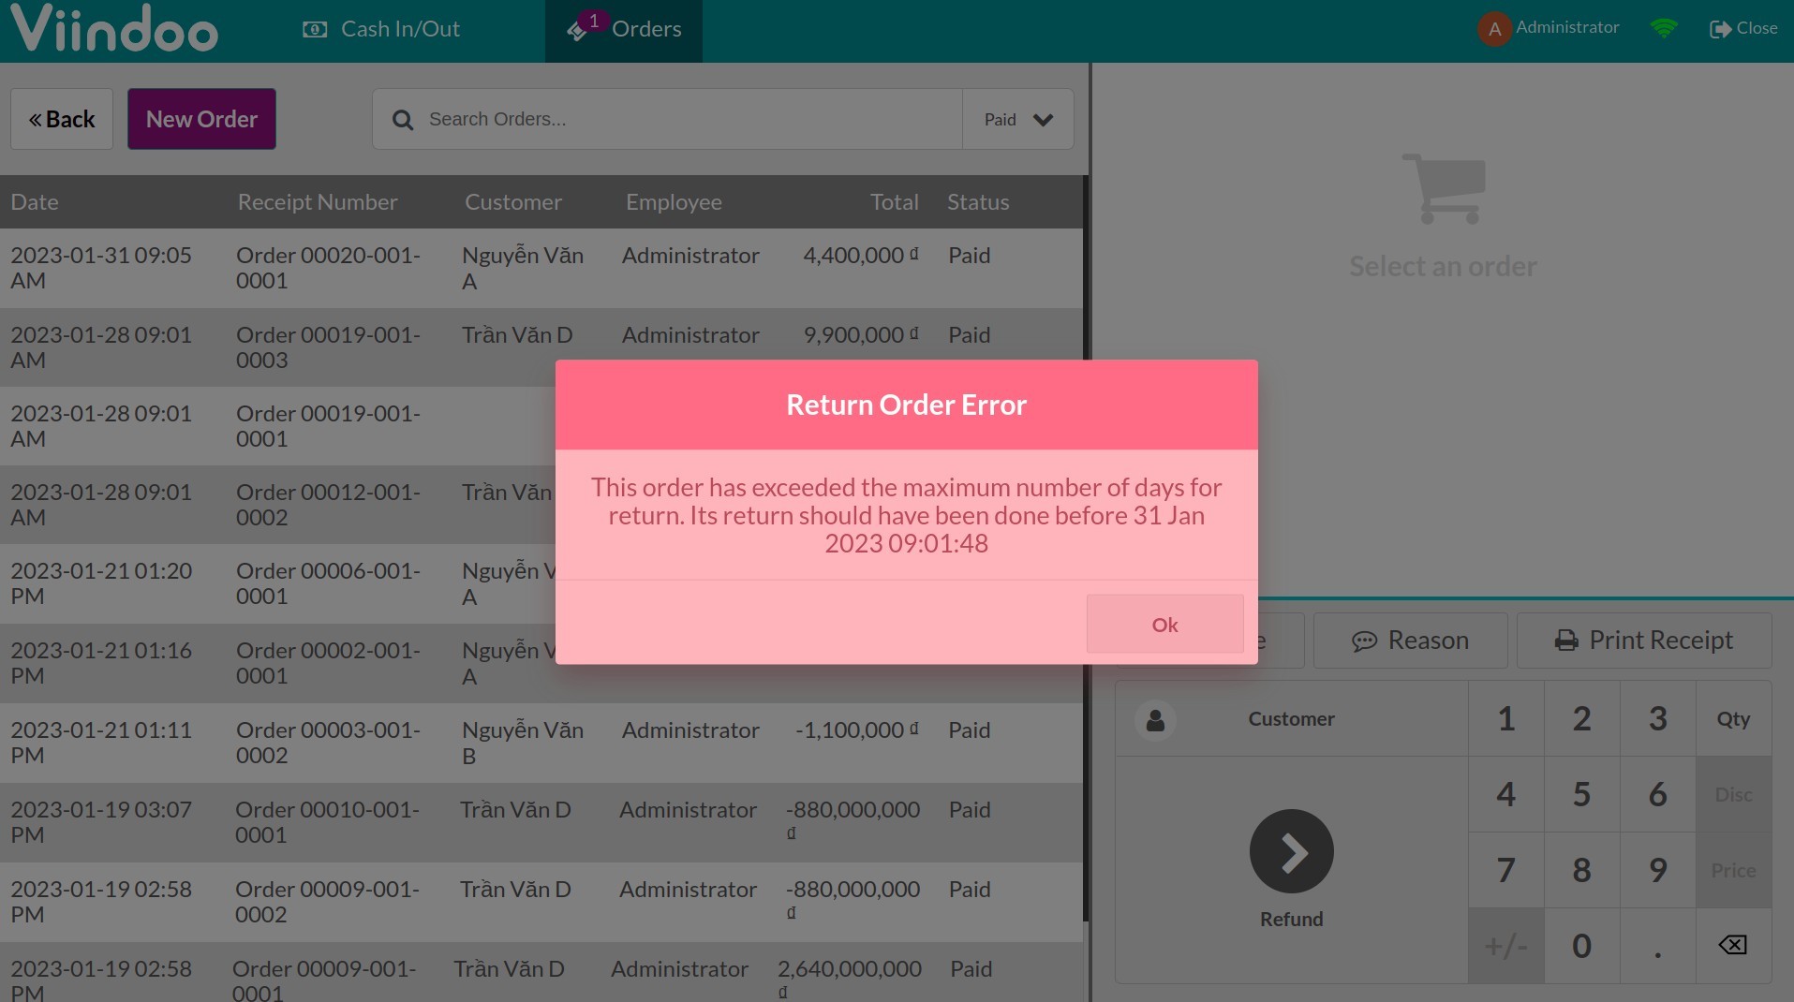Toggle the +/- sign key
This screenshot has width=1794, height=1002.
point(1505,946)
